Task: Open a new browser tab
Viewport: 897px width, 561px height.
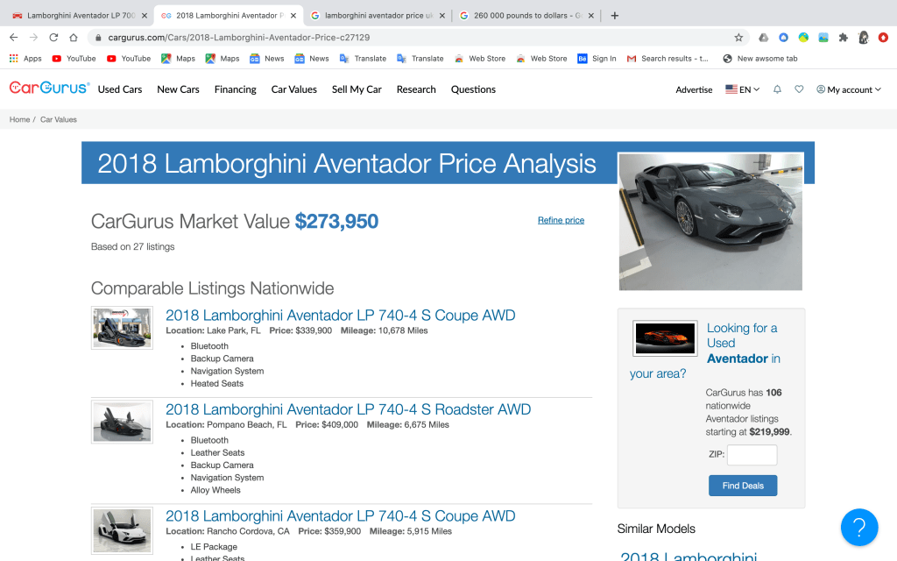Action: click(x=615, y=16)
